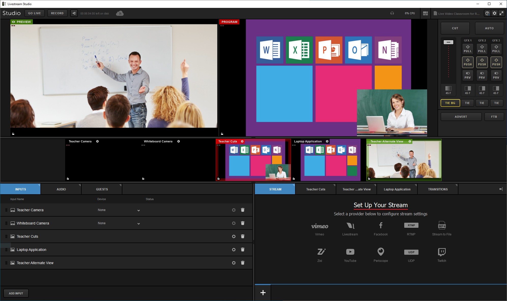The image size is (507, 301).
Task: Expand Whiteboard Camera device selection list
Action: click(x=139, y=224)
